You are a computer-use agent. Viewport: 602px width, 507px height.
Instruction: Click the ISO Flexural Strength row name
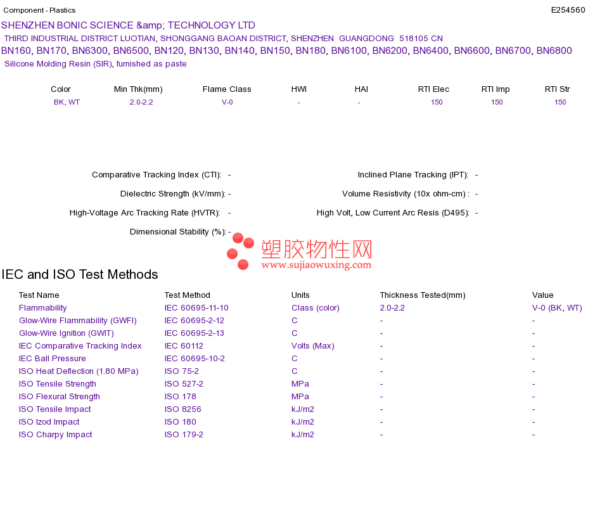click(x=60, y=396)
